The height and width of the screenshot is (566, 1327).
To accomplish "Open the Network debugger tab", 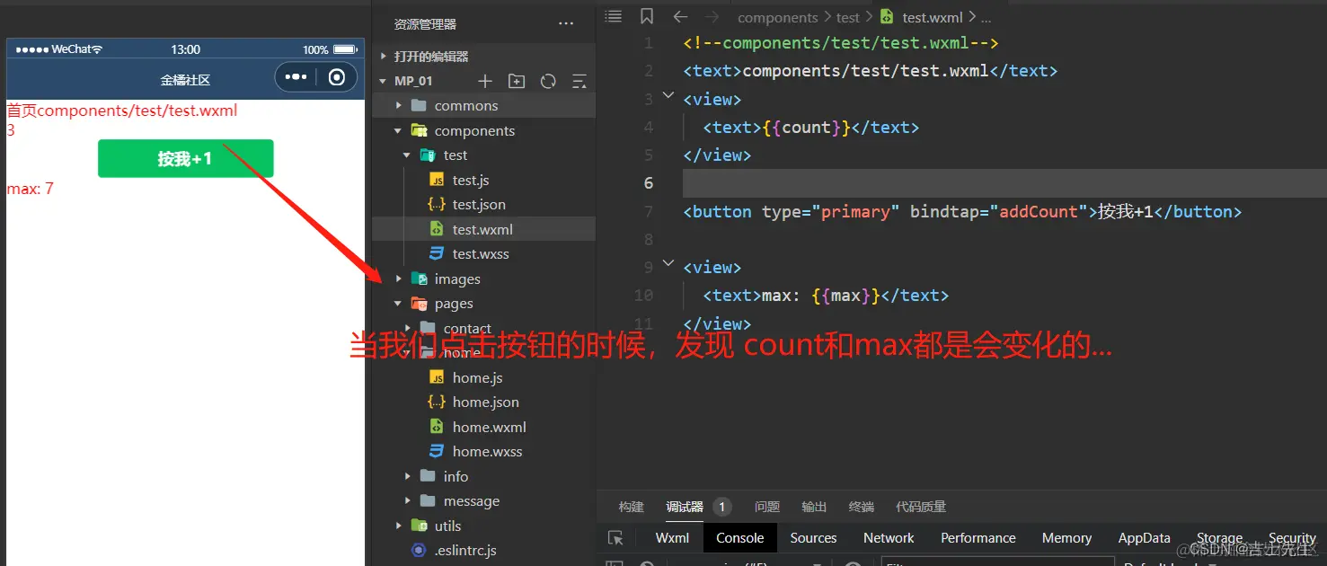I will pyautogui.click(x=889, y=538).
